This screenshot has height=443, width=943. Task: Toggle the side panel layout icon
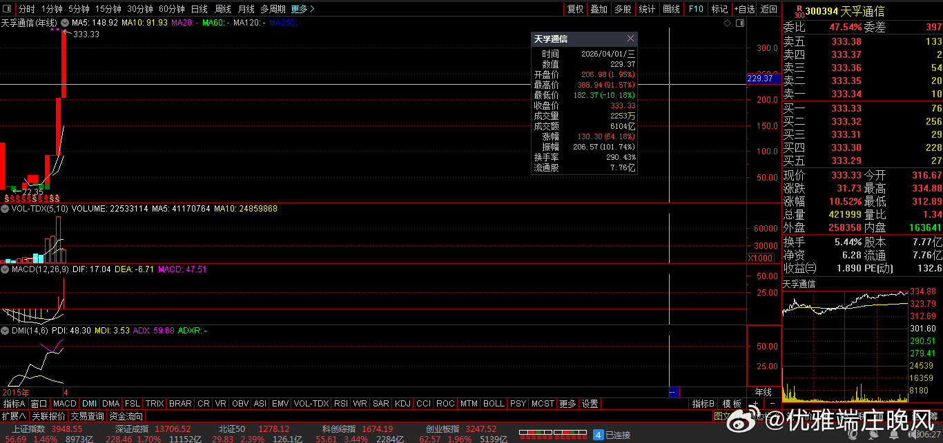tap(740, 23)
